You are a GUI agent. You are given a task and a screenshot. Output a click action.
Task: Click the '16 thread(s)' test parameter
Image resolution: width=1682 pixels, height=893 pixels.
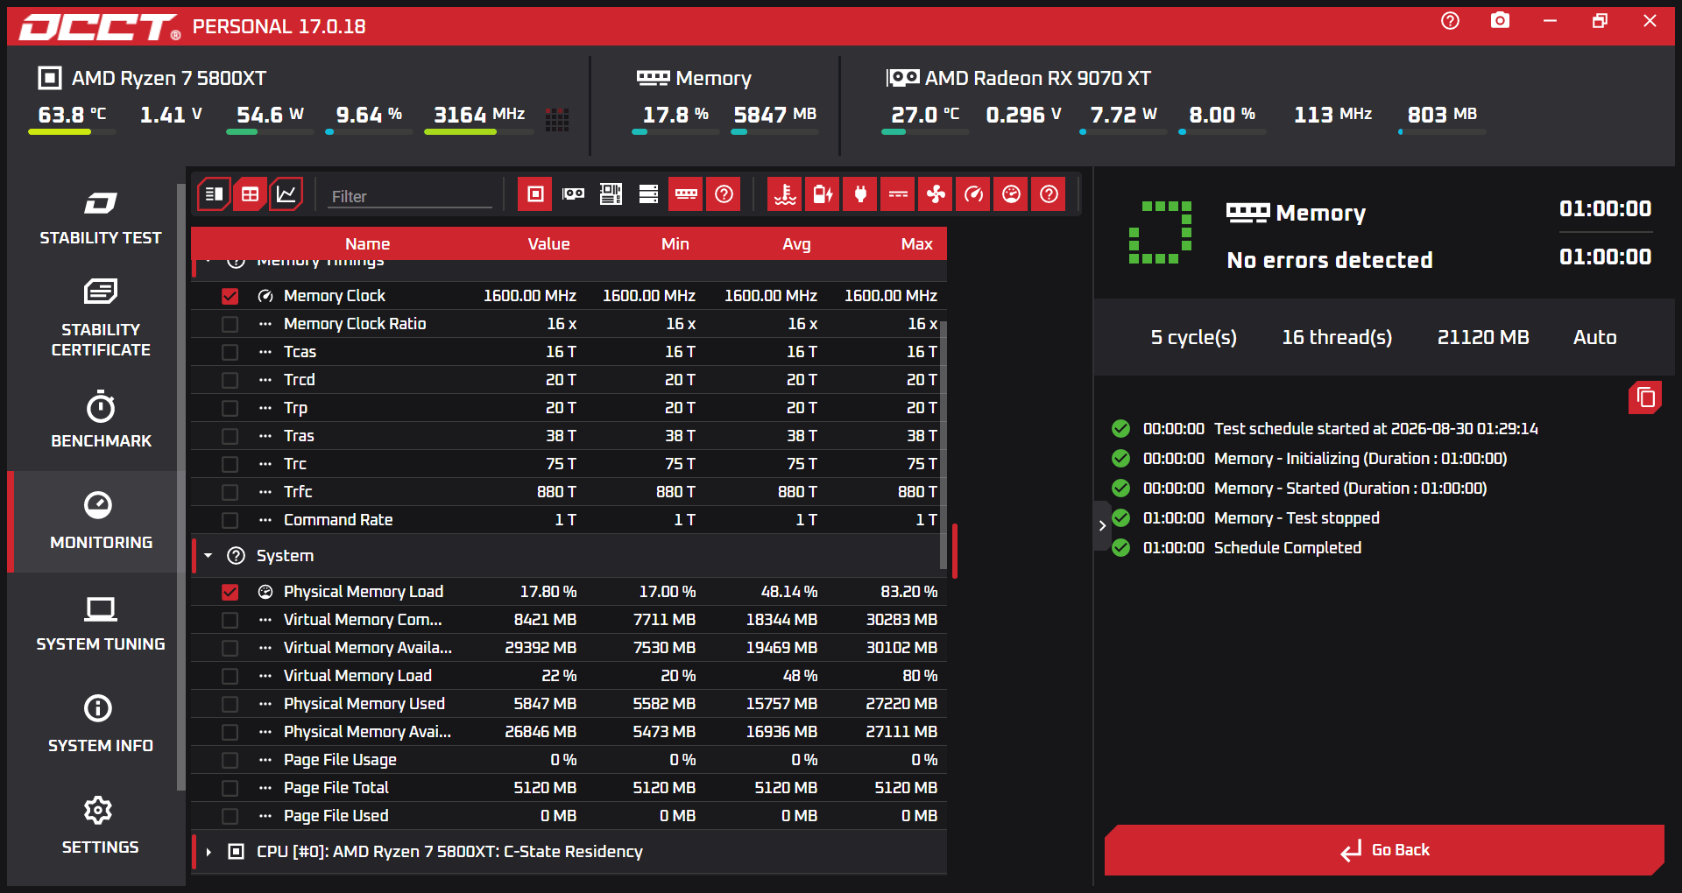[1337, 338]
